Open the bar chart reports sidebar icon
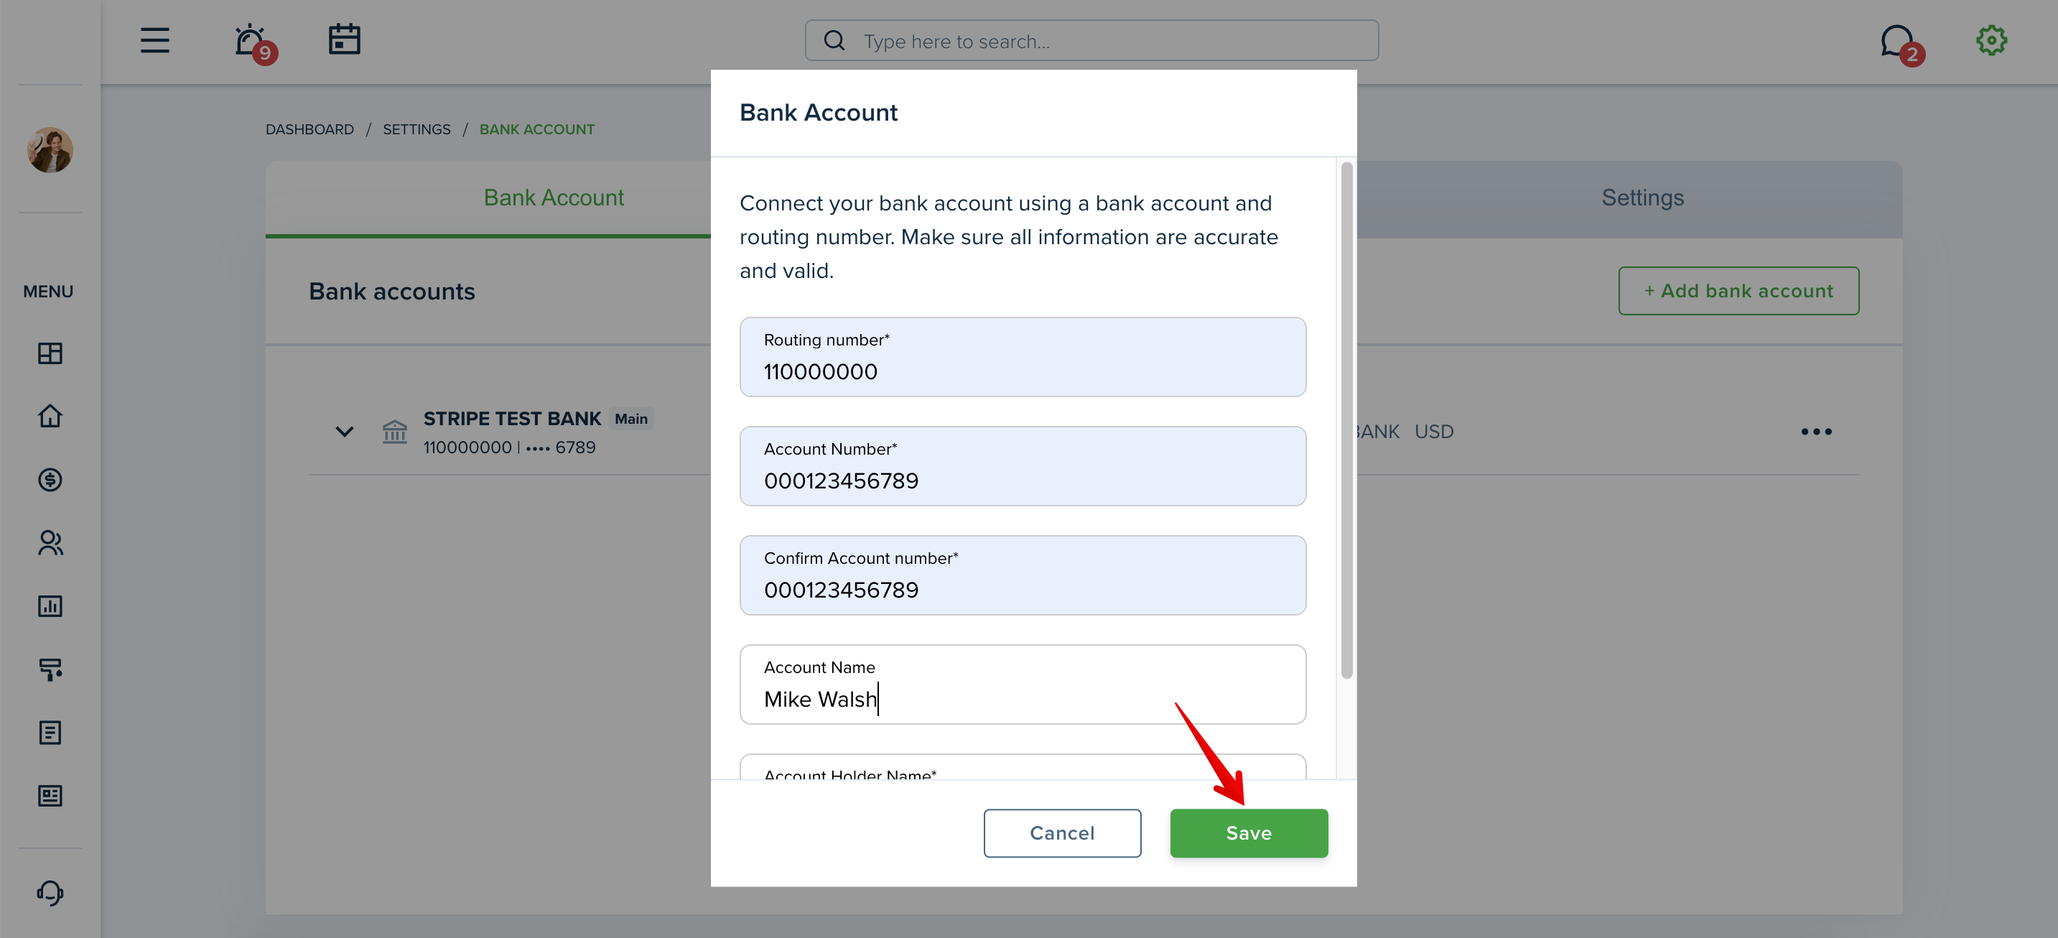2058x938 pixels. click(x=50, y=605)
